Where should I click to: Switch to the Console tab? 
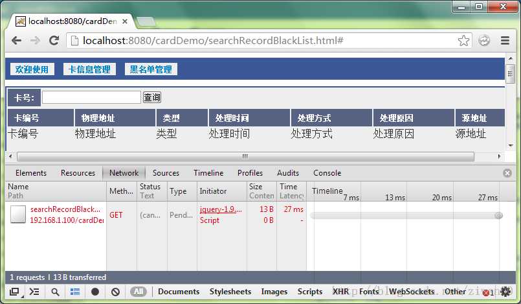tap(327, 173)
